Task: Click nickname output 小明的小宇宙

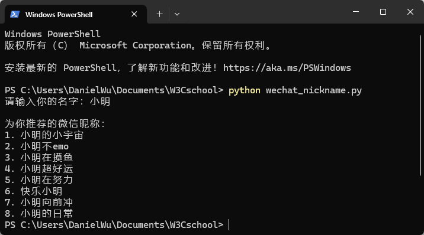Action: (52, 135)
